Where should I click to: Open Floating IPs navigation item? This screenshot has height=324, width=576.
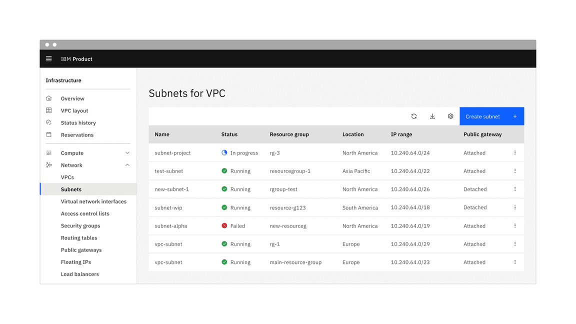point(76,262)
